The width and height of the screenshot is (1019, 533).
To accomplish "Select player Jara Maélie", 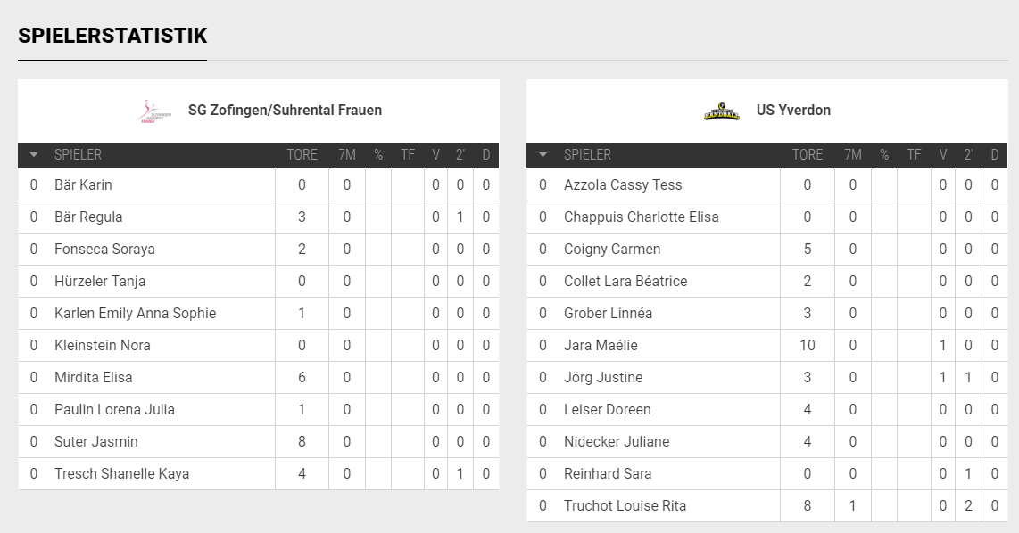I will (x=601, y=345).
